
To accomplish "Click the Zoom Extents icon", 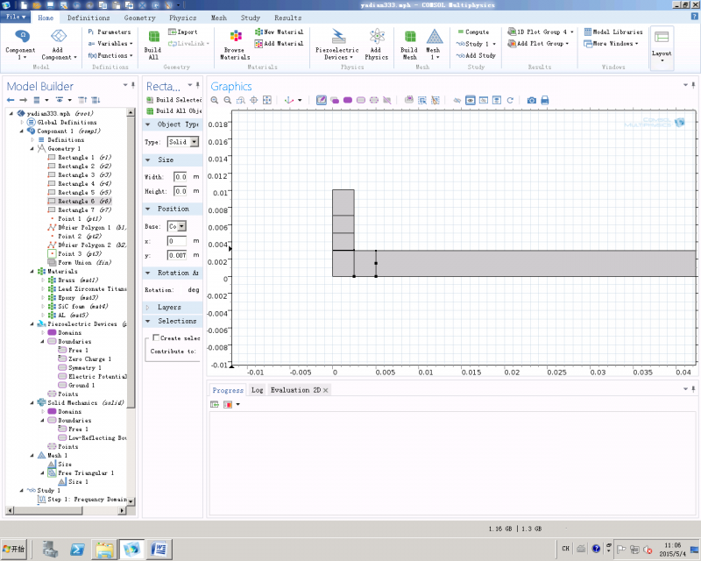I will [267, 100].
